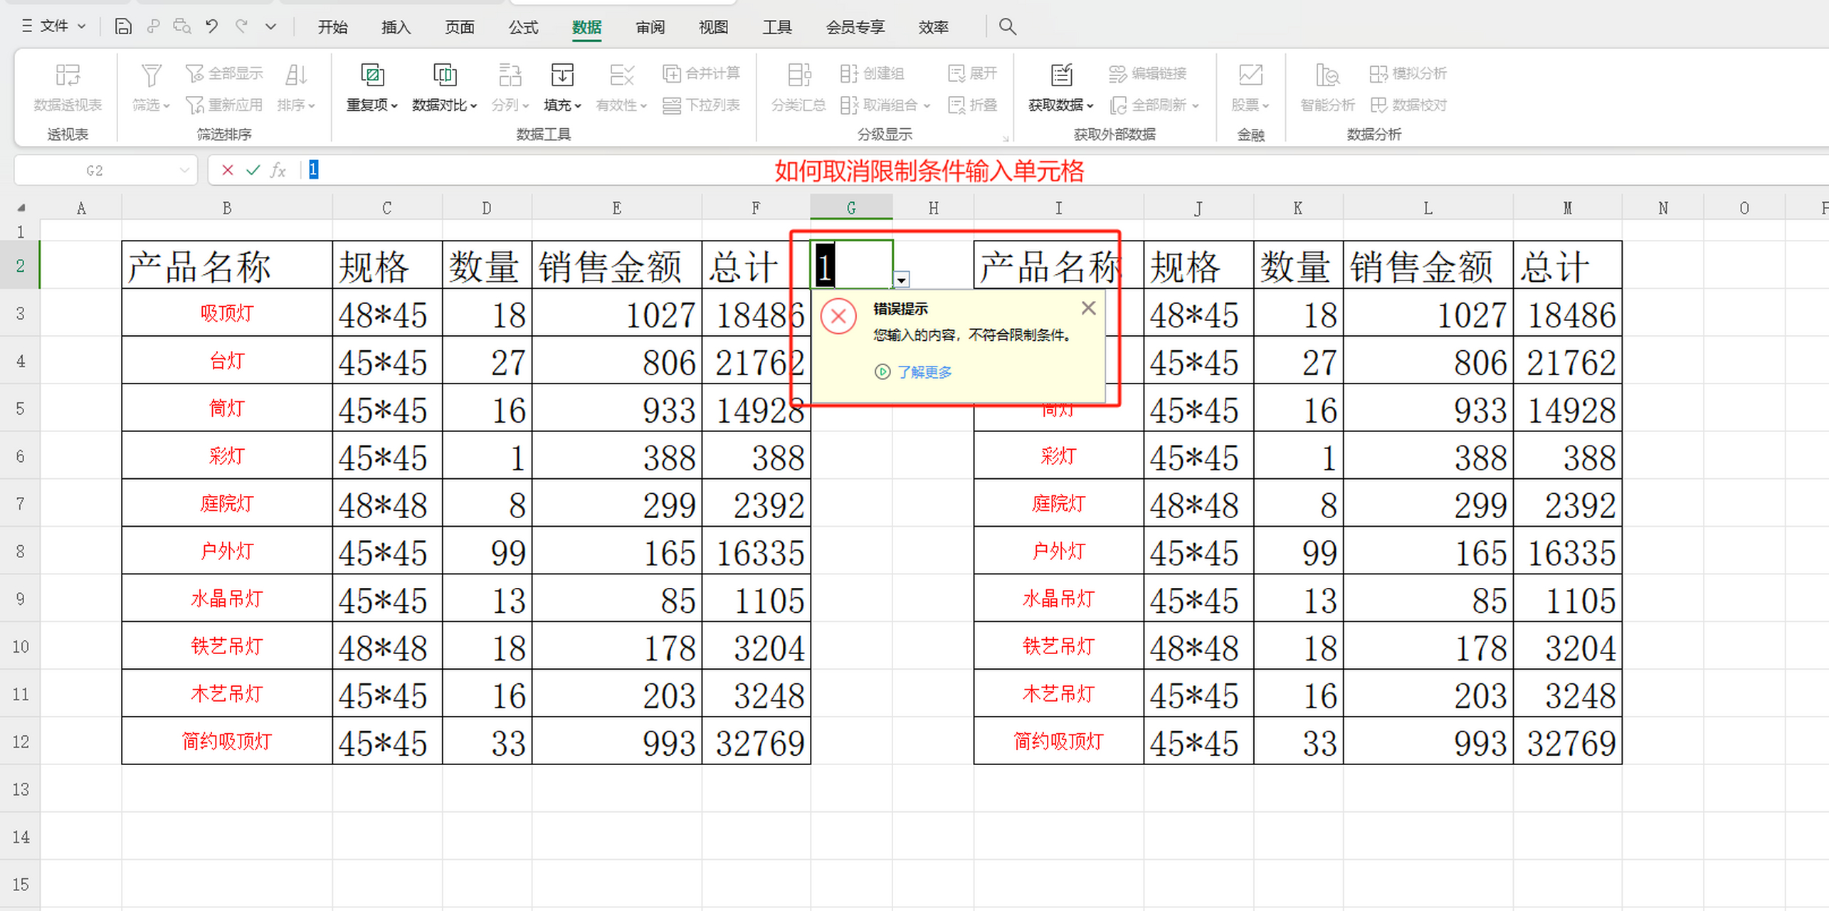This screenshot has width=1829, height=911.
Task: Open the outline group dialog launcher
Action: point(1006,138)
